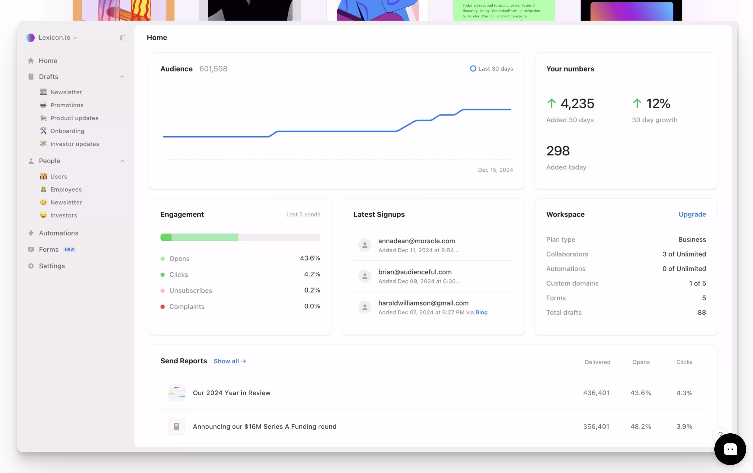Open the Our 2024 Year in Review report
Image resolution: width=753 pixels, height=473 pixels.
click(232, 393)
